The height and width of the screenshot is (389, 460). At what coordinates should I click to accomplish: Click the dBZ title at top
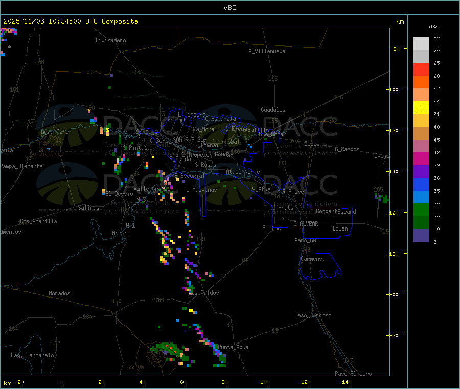point(229,8)
